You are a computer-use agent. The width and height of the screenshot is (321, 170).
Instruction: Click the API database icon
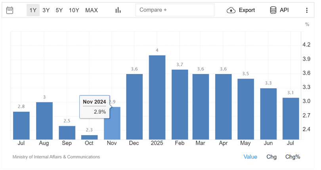coord(273,10)
